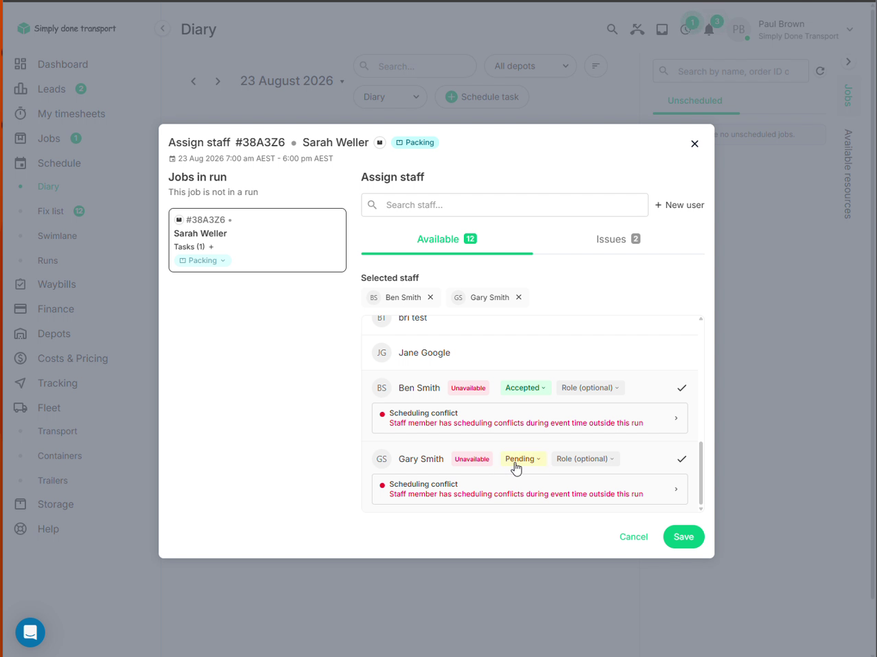This screenshot has width=877, height=657.
Task: Click the Leads sidebar icon
Action: [x=21, y=89]
